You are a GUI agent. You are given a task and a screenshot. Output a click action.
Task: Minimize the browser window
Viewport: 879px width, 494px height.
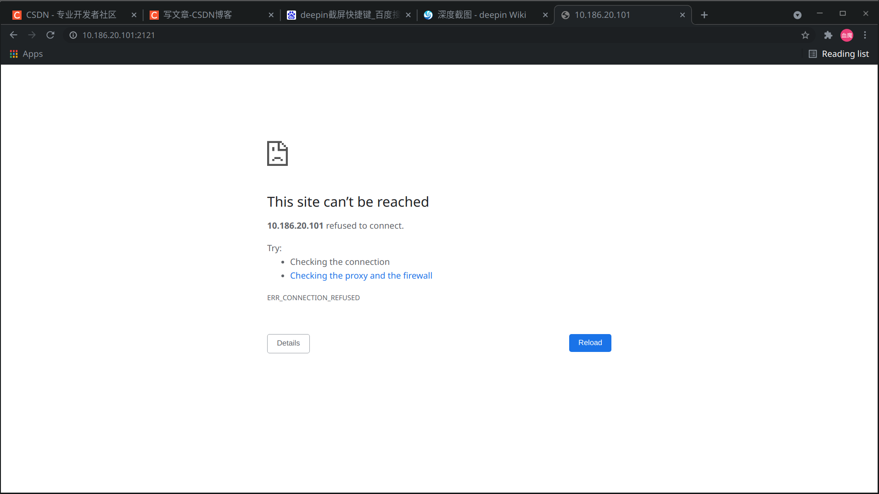(x=820, y=14)
